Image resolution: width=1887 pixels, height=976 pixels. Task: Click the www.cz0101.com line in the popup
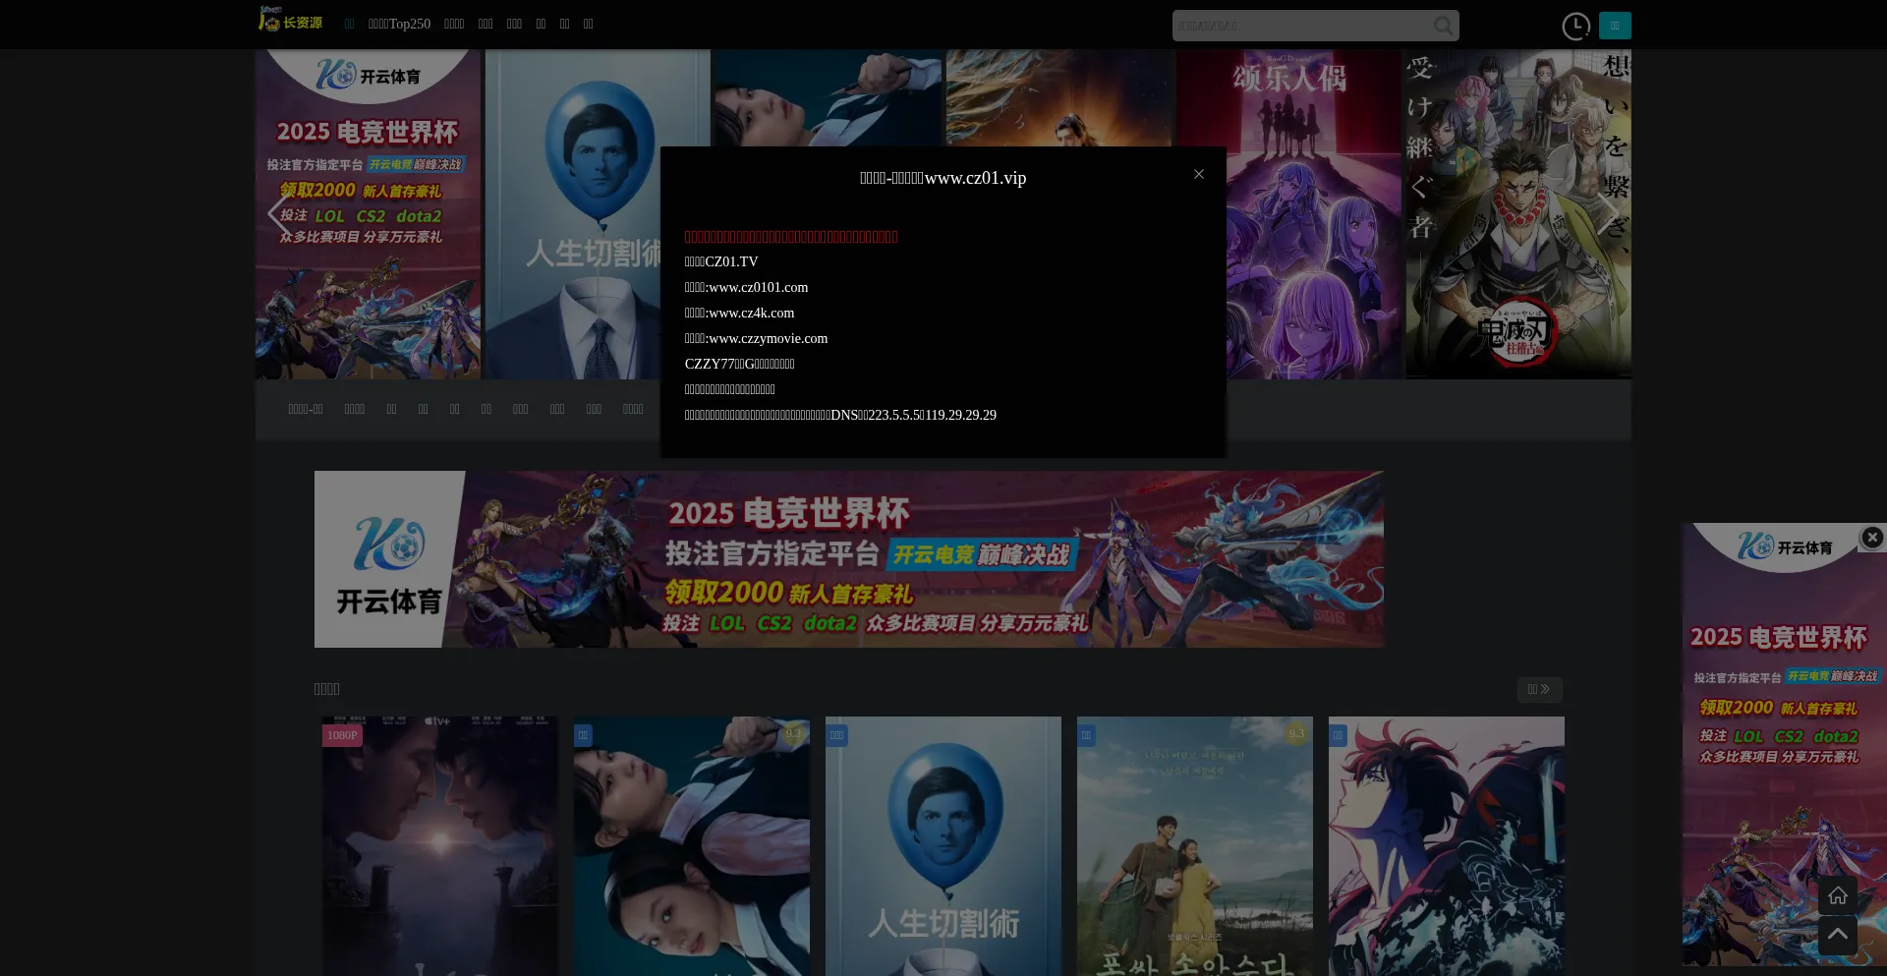pyautogui.click(x=746, y=287)
